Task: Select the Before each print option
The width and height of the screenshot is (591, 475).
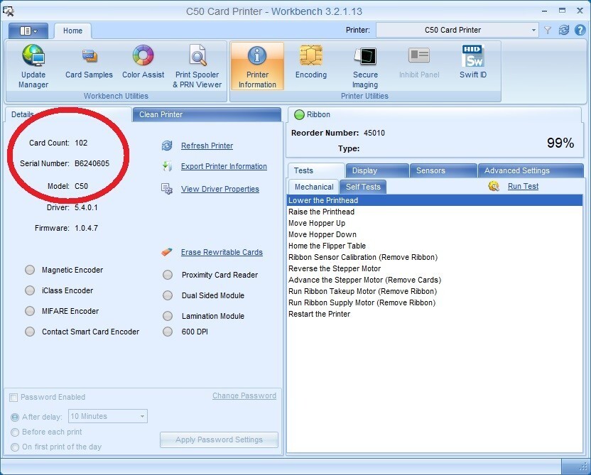Action: pyautogui.click(x=15, y=432)
